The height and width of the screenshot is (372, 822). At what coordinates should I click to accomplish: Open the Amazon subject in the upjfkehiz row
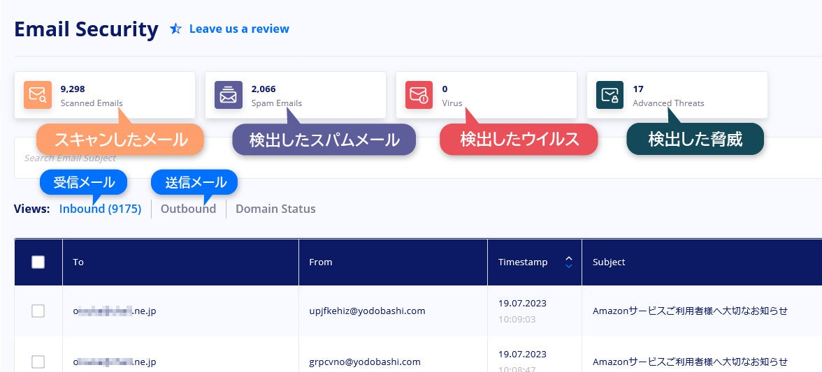(x=690, y=311)
